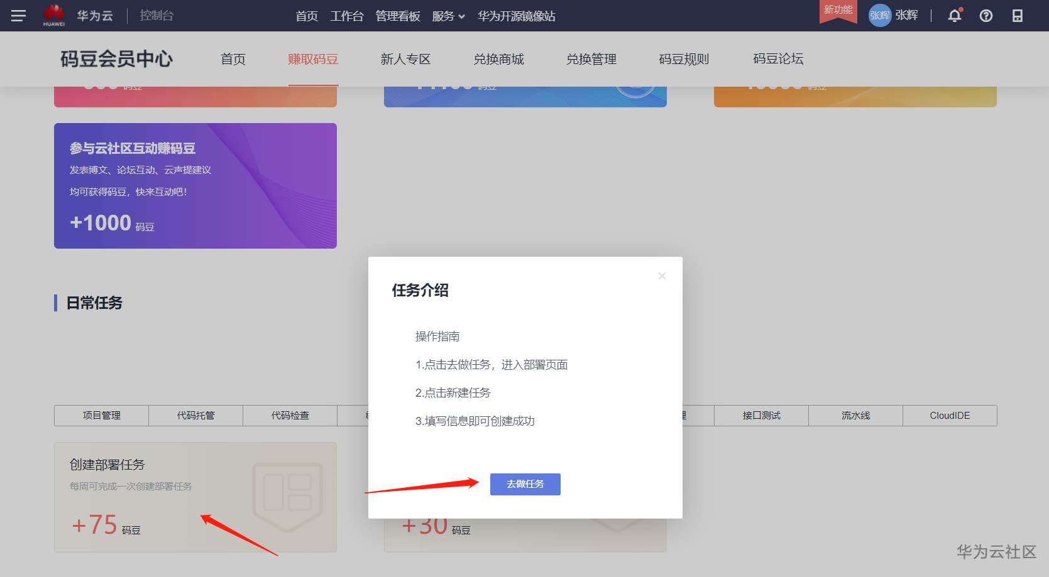Open 控制台 console link
The image size is (1049, 577).
point(157,15)
